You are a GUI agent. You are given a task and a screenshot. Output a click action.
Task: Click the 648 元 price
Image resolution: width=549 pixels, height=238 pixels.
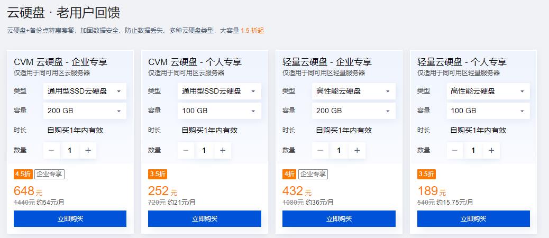coord(28,191)
